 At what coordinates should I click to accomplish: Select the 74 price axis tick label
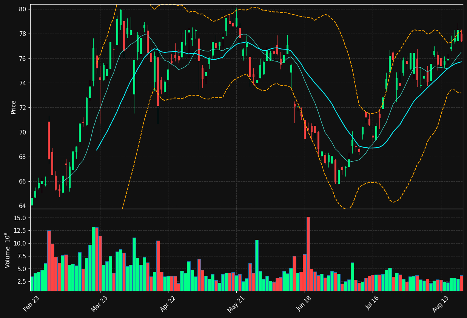click(23, 83)
